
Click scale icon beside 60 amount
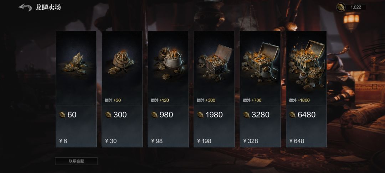point(62,115)
